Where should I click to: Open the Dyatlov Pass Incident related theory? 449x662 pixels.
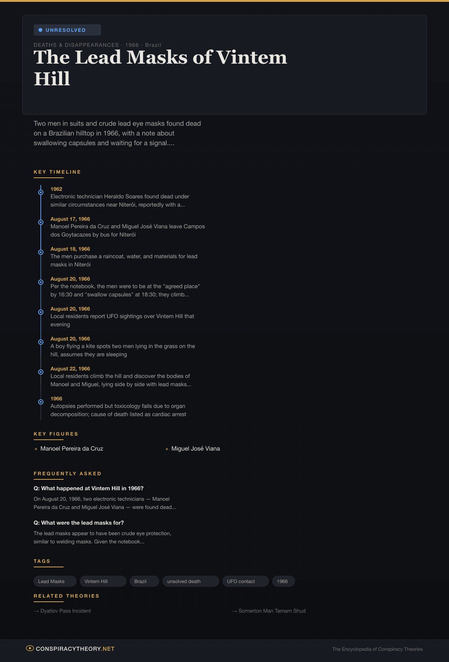65,611
